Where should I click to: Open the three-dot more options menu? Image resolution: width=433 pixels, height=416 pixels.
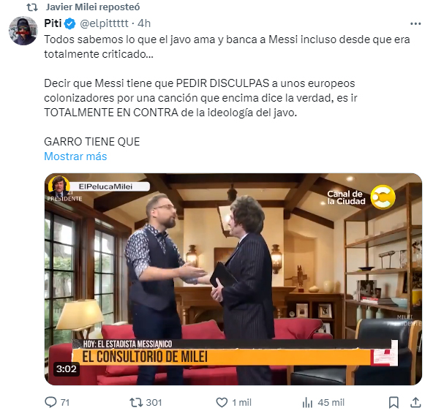[415, 23]
